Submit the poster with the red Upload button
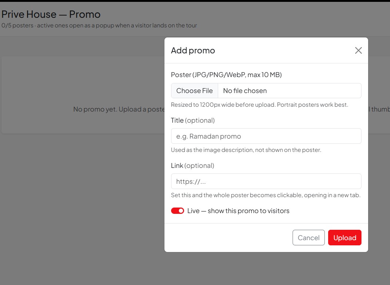The width and height of the screenshot is (390, 285). [344, 238]
